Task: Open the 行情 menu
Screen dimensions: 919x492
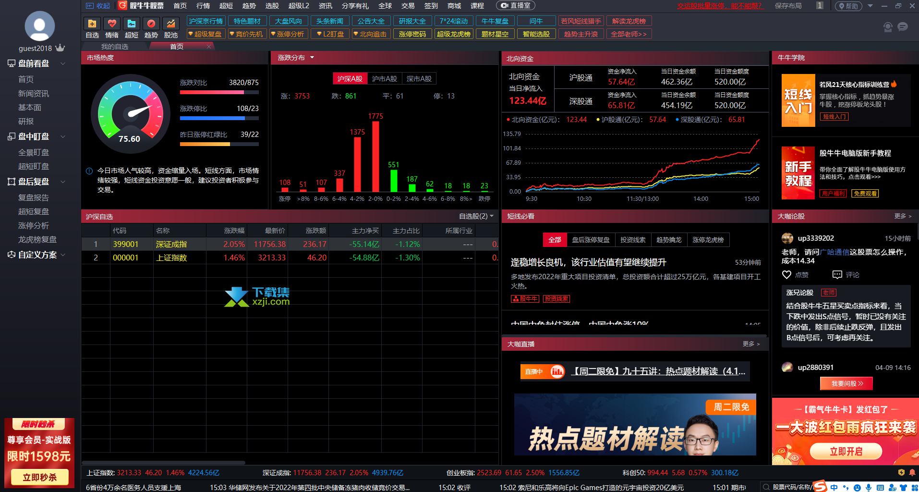Action: coord(203,6)
